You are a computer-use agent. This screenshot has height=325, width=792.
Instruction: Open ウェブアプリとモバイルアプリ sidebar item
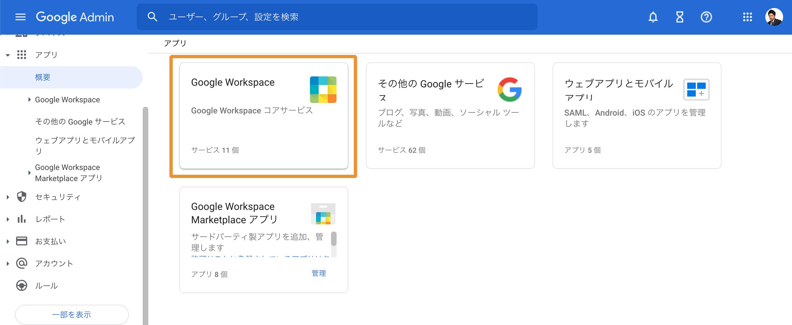85,146
